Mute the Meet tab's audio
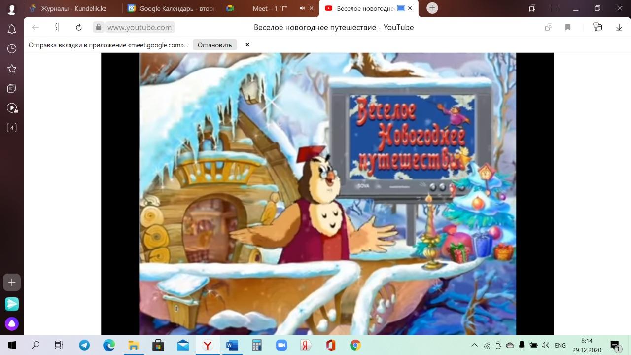Image resolution: width=631 pixels, height=355 pixels. coord(302,8)
